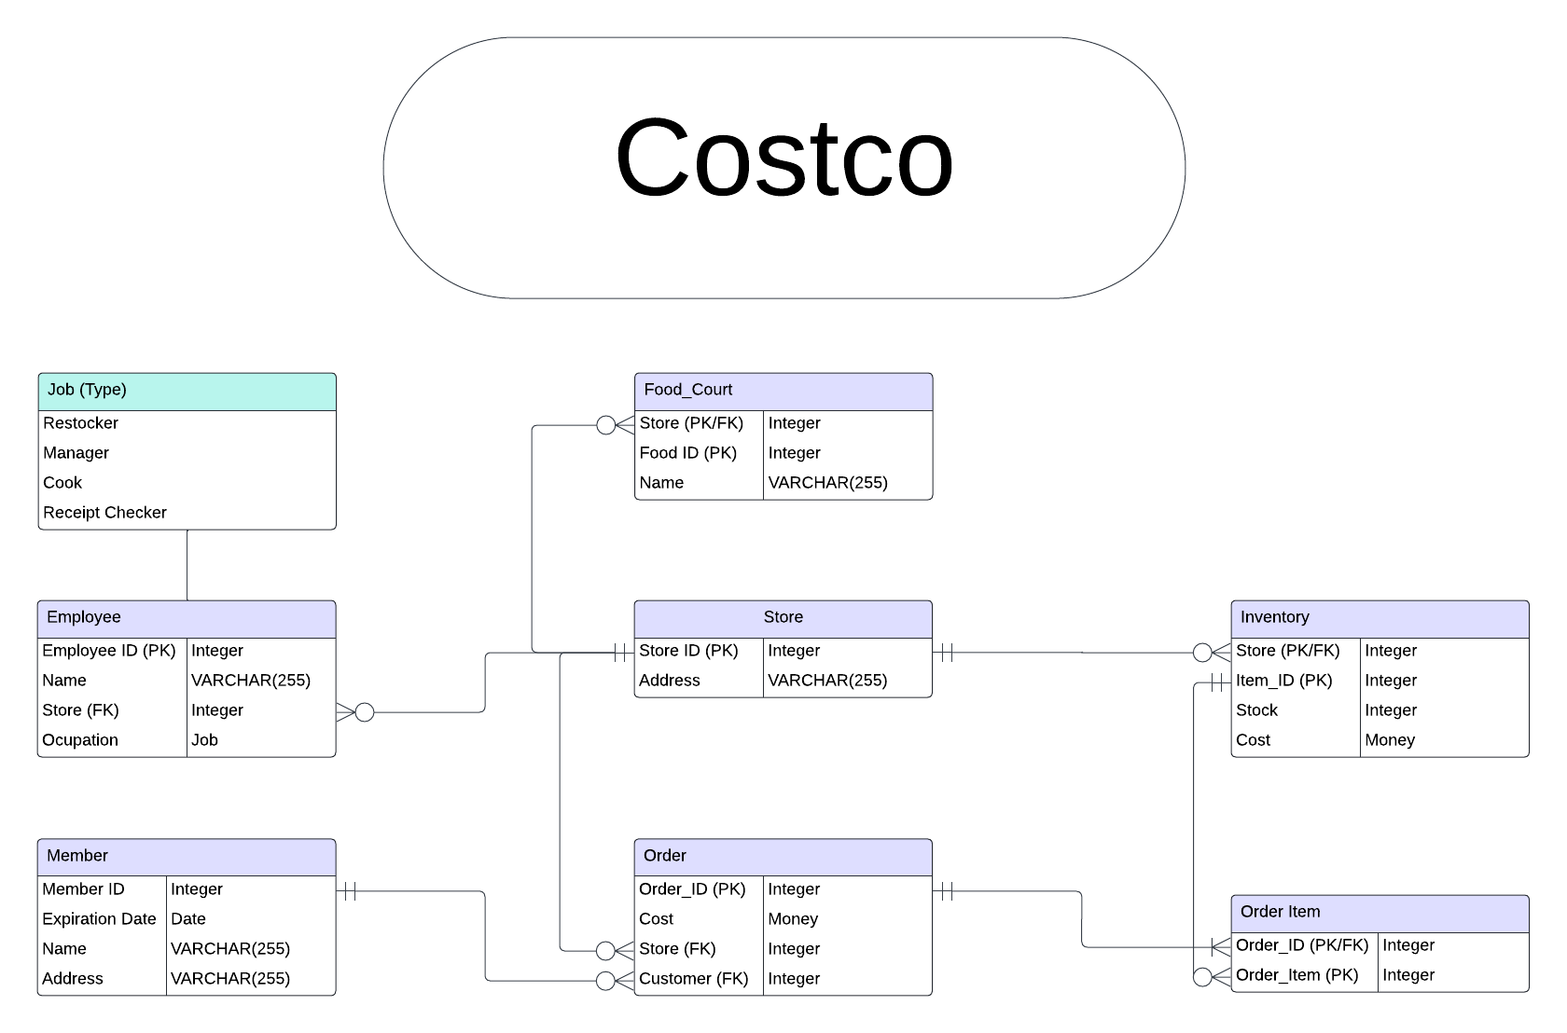Click the Food_Court table header
The image size is (1567, 1033).
783,392
